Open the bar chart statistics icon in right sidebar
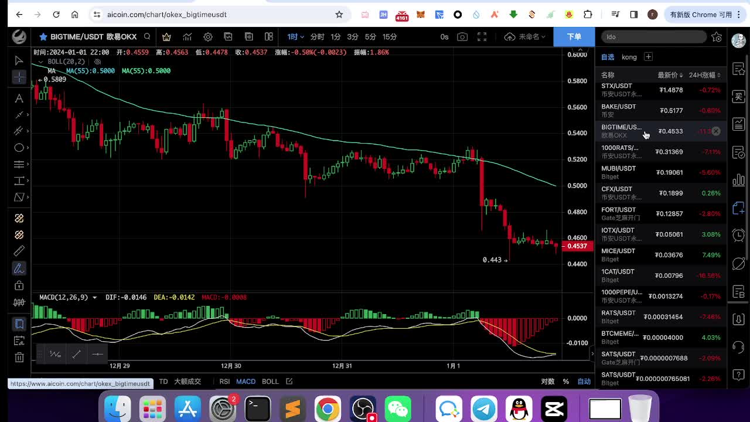The image size is (750, 422). click(739, 179)
